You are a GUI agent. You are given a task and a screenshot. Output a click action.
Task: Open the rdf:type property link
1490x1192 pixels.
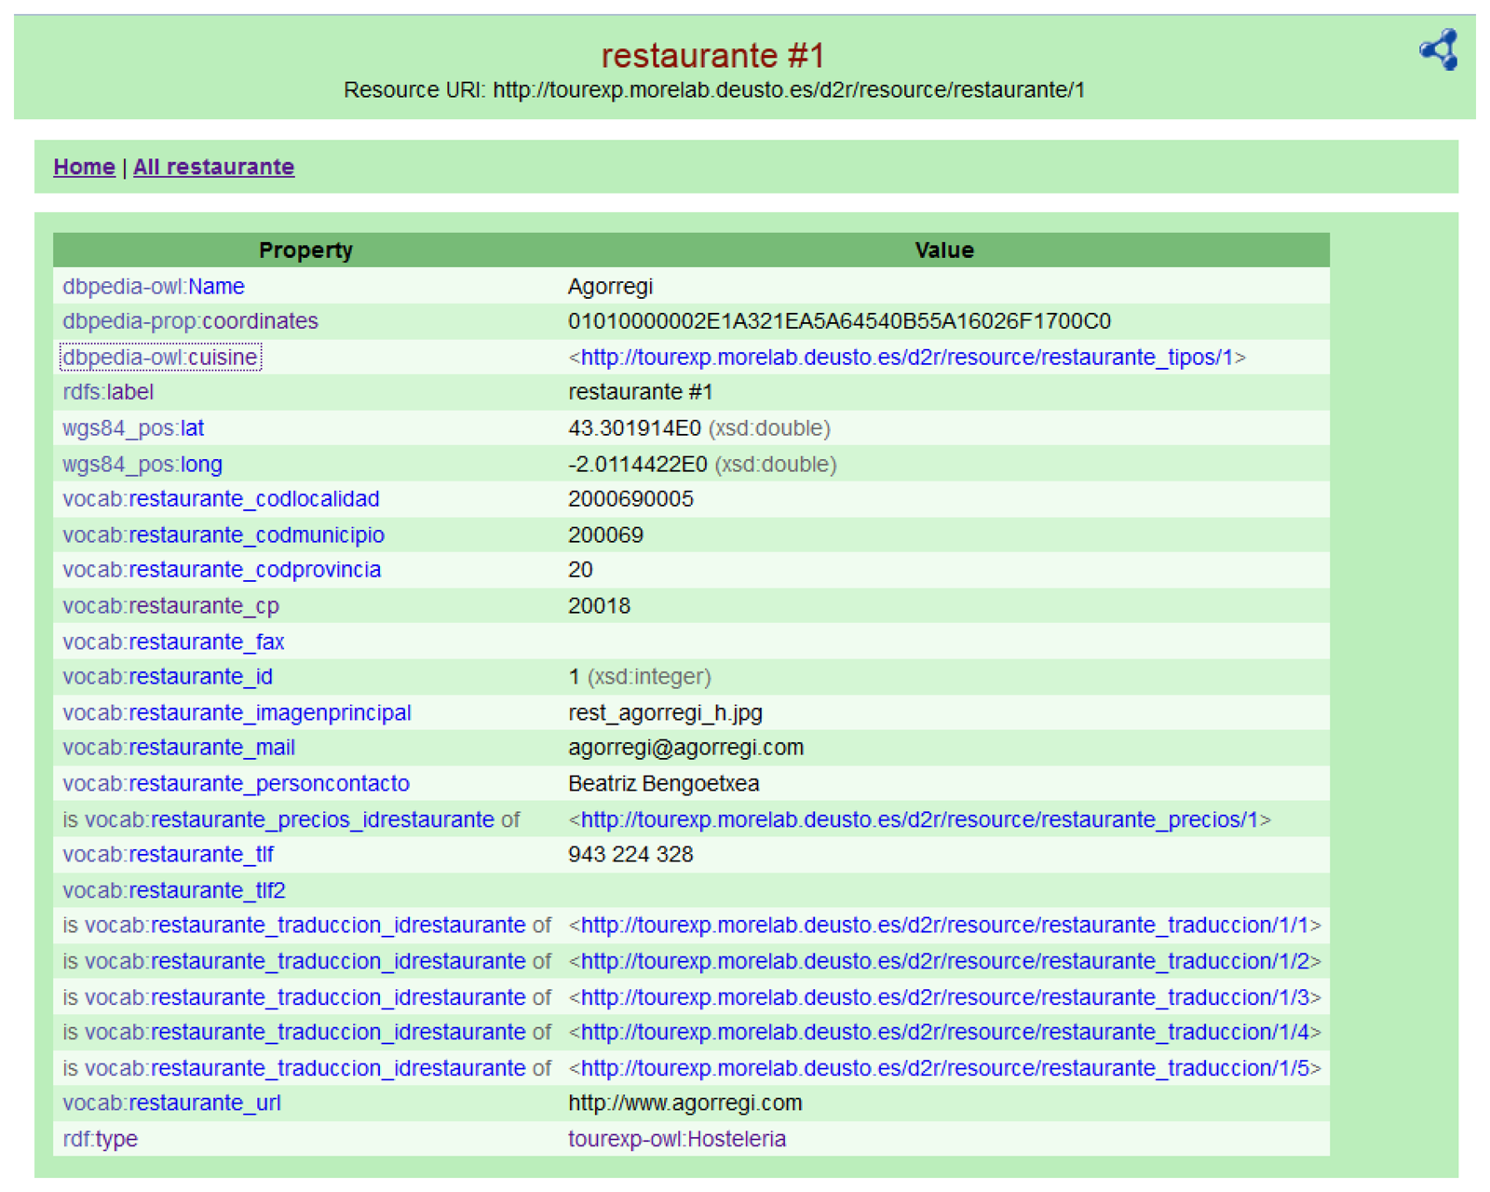tap(100, 1139)
